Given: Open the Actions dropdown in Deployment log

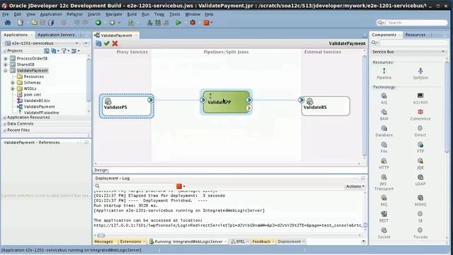Looking at the screenshot, I should tap(355, 186).
